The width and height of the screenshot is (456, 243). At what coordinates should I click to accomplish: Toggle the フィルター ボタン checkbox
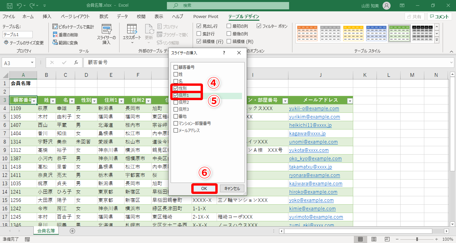[x=259, y=26]
